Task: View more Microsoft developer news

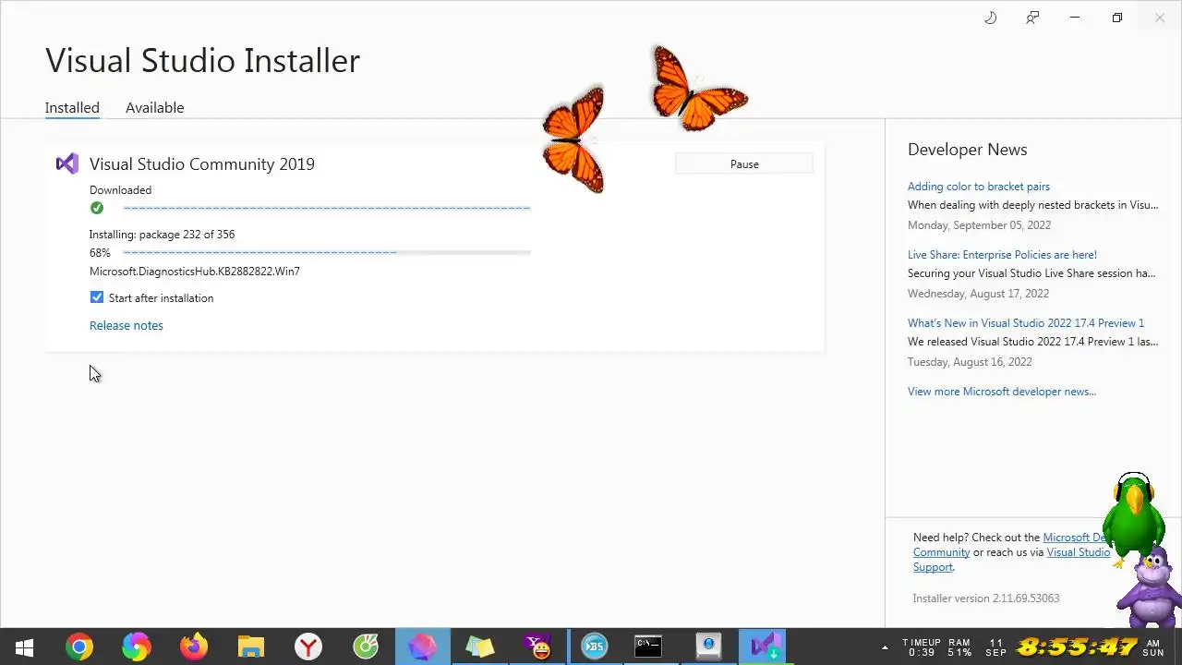Action: tap(1002, 392)
